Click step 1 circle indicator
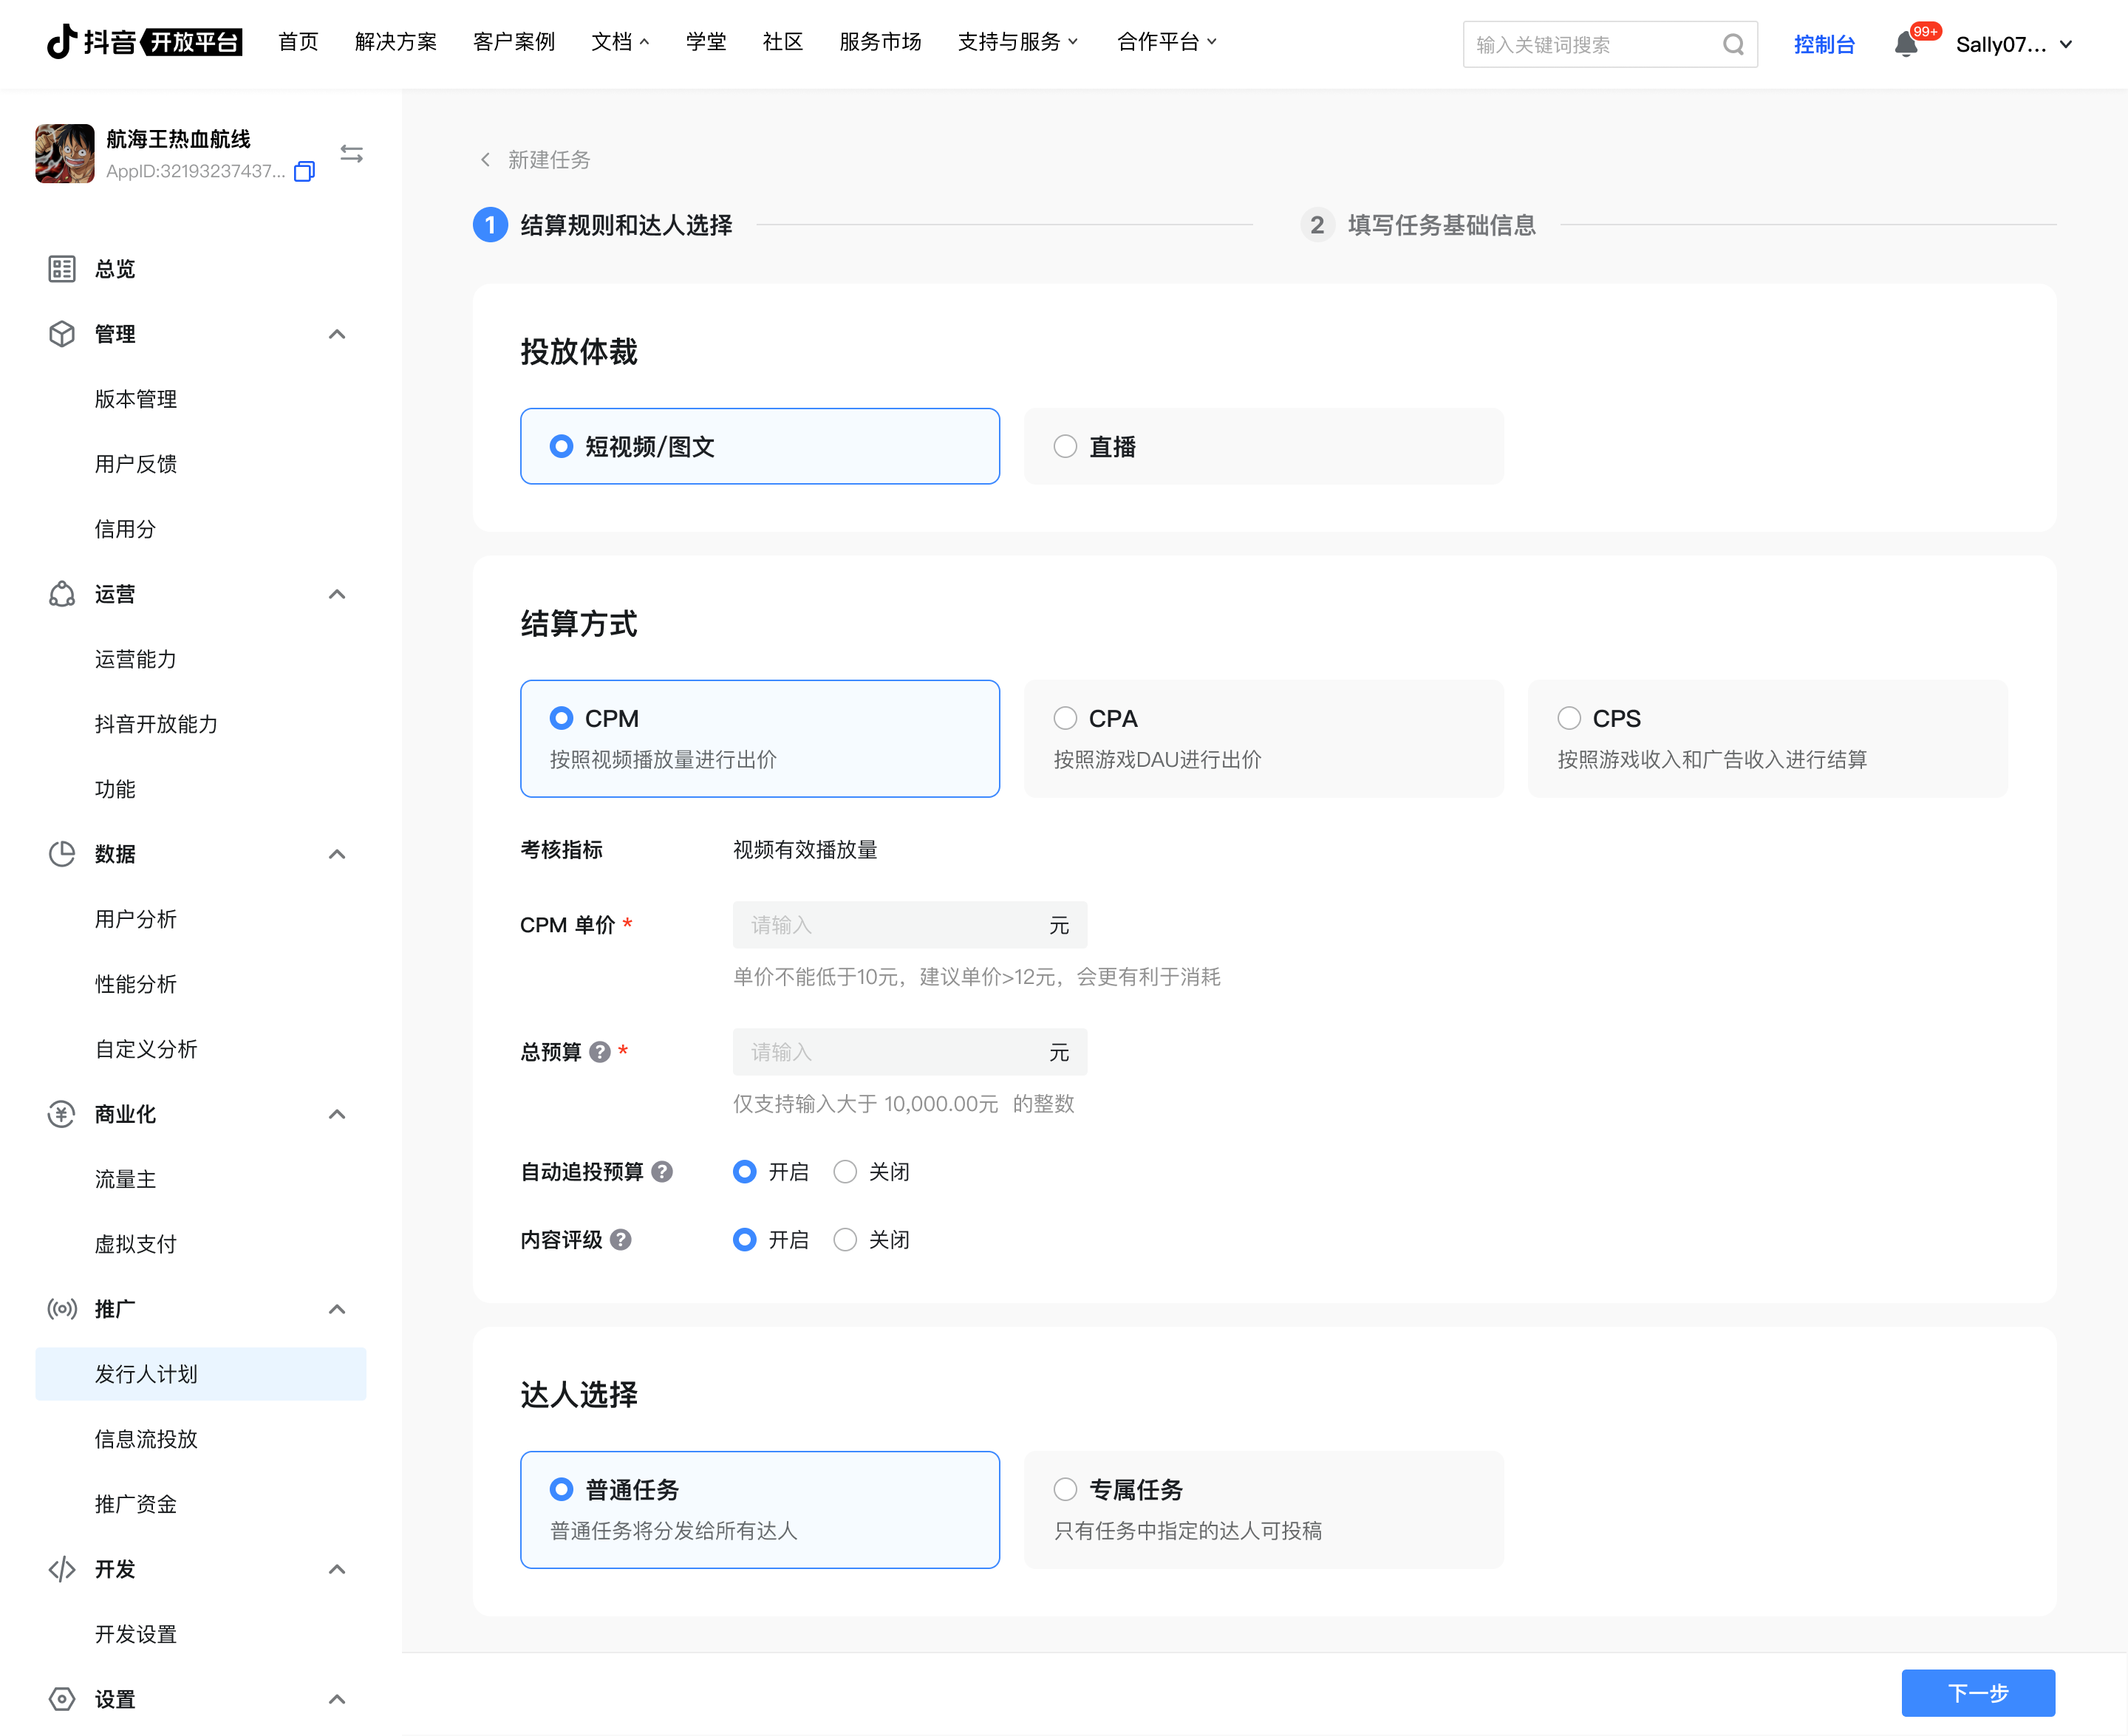Viewport: 2128px width, 1736px height. tap(490, 225)
